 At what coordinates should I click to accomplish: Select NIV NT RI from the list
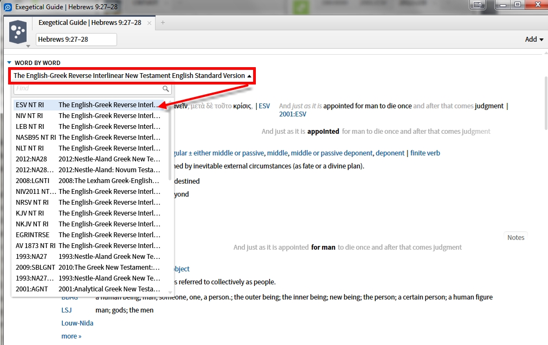pyautogui.click(x=88, y=115)
